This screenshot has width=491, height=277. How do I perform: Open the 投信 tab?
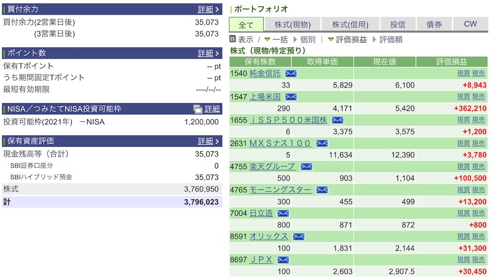click(397, 24)
